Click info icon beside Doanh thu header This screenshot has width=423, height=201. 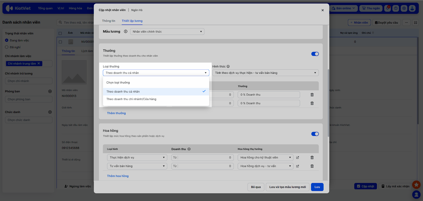click(x=189, y=149)
